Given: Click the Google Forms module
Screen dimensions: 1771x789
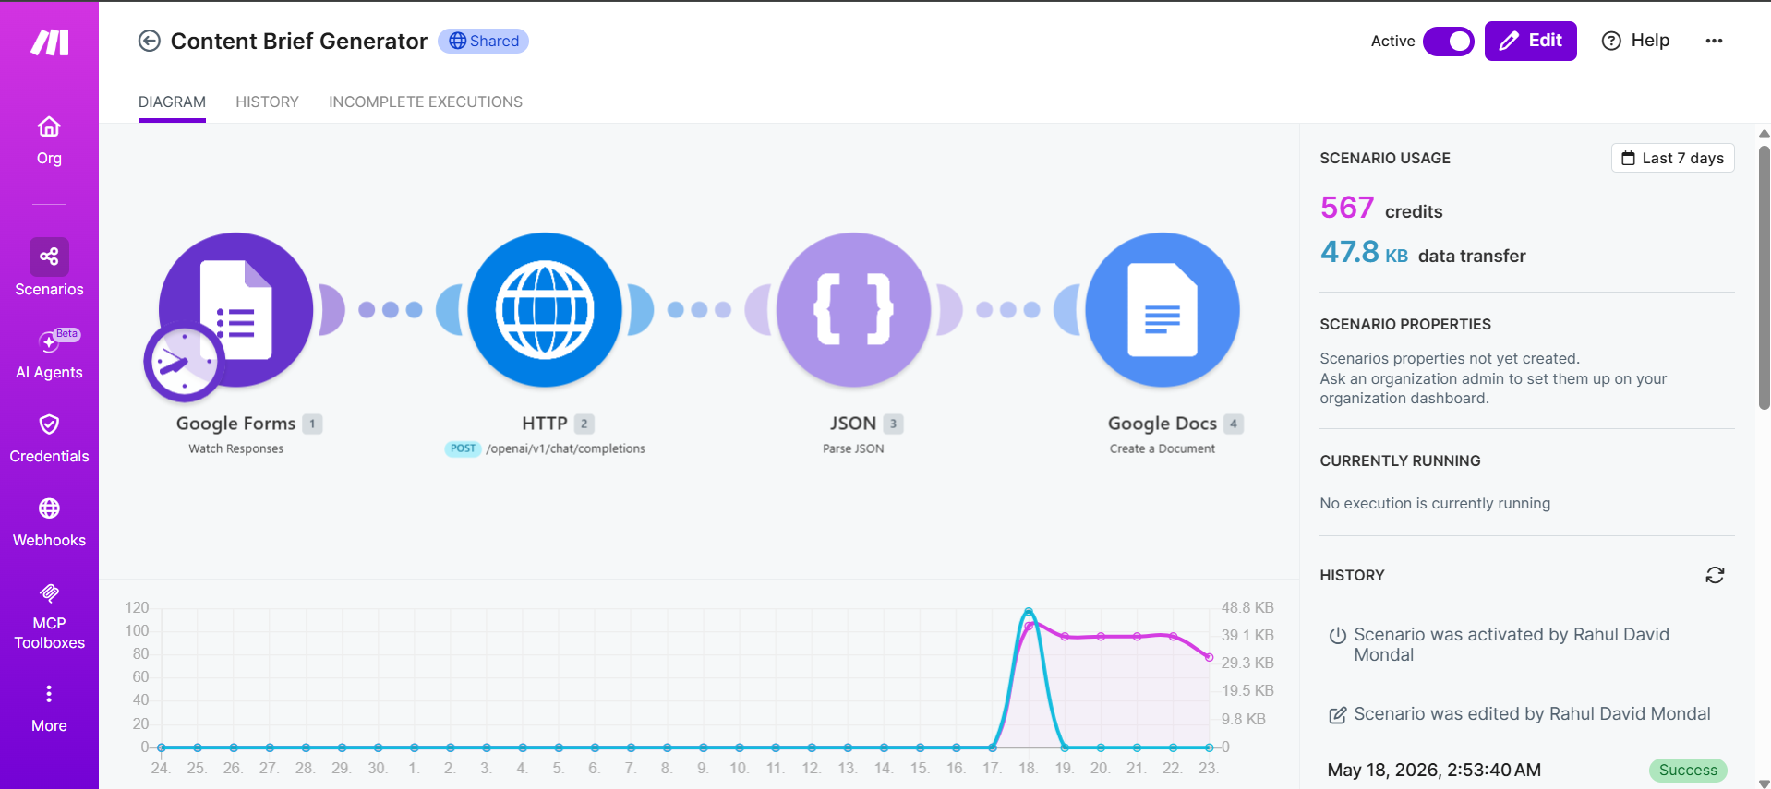Looking at the screenshot, I should click(x=236, y=310).
